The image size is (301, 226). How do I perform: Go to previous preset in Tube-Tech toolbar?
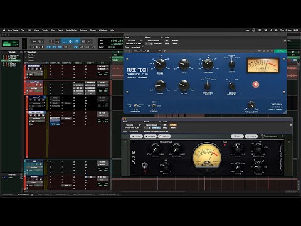[x=126, y=51]
